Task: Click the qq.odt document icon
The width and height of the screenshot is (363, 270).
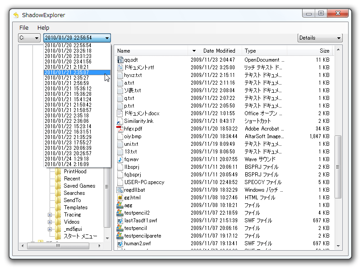Action: (x=120, y=60)
